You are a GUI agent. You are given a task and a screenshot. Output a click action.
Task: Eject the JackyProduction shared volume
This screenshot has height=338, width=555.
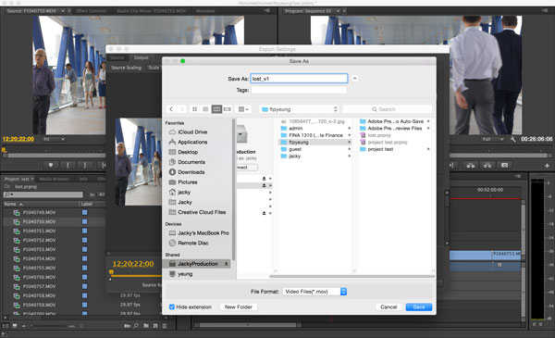(227, 264)
